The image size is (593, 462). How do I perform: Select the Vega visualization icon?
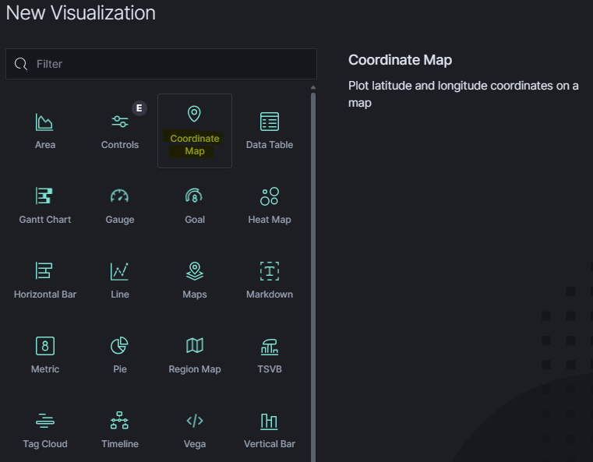click(x=195, y=421)
